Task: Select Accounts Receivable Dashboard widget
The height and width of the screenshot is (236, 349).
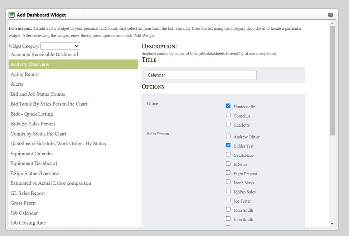Action: [x=44, y=55]
